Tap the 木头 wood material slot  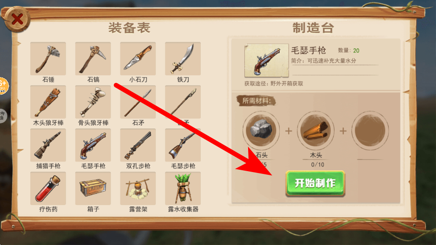point(316,130)
